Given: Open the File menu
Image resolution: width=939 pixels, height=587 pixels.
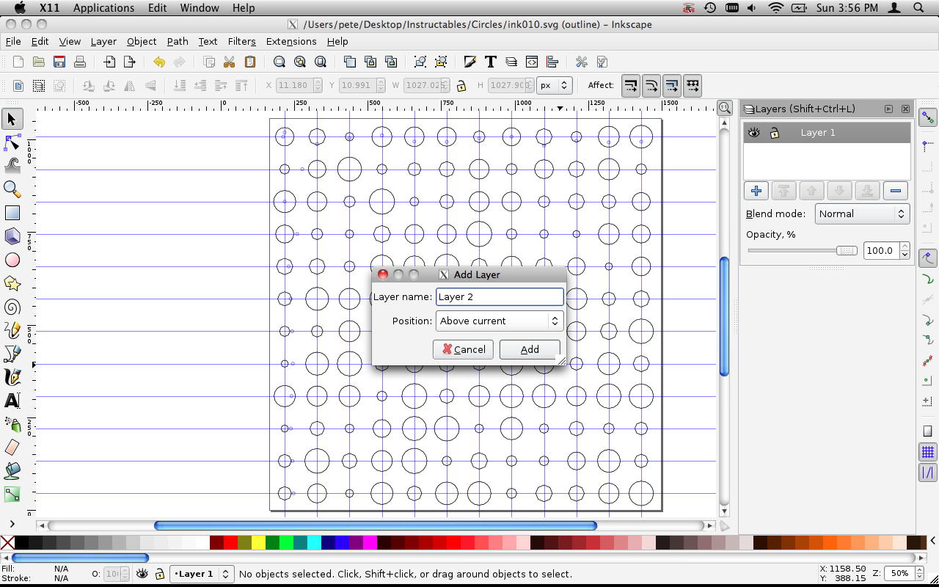Looking at the screenshot, I should tap(13, 41).
